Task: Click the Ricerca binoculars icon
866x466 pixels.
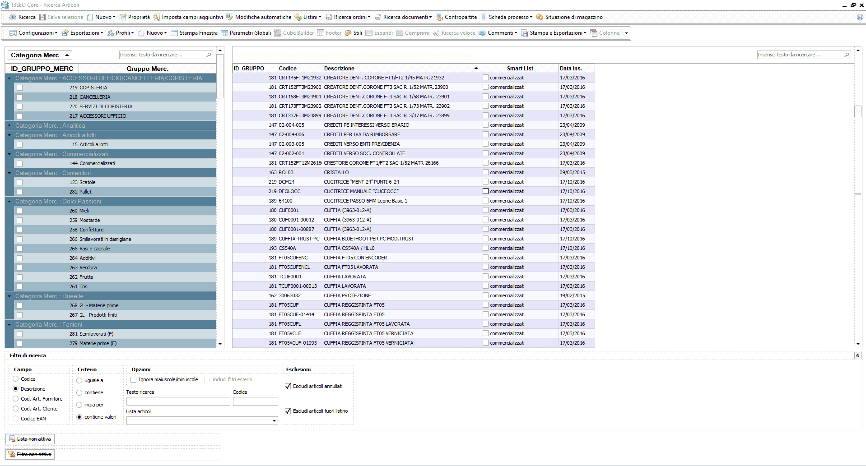Action: coord(13,17)
